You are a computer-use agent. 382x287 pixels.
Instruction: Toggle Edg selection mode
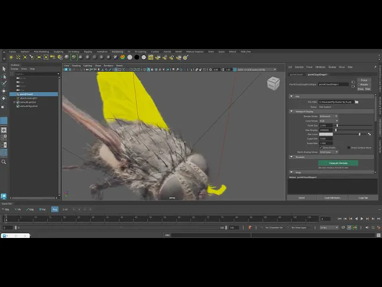[x=30, y=209]
